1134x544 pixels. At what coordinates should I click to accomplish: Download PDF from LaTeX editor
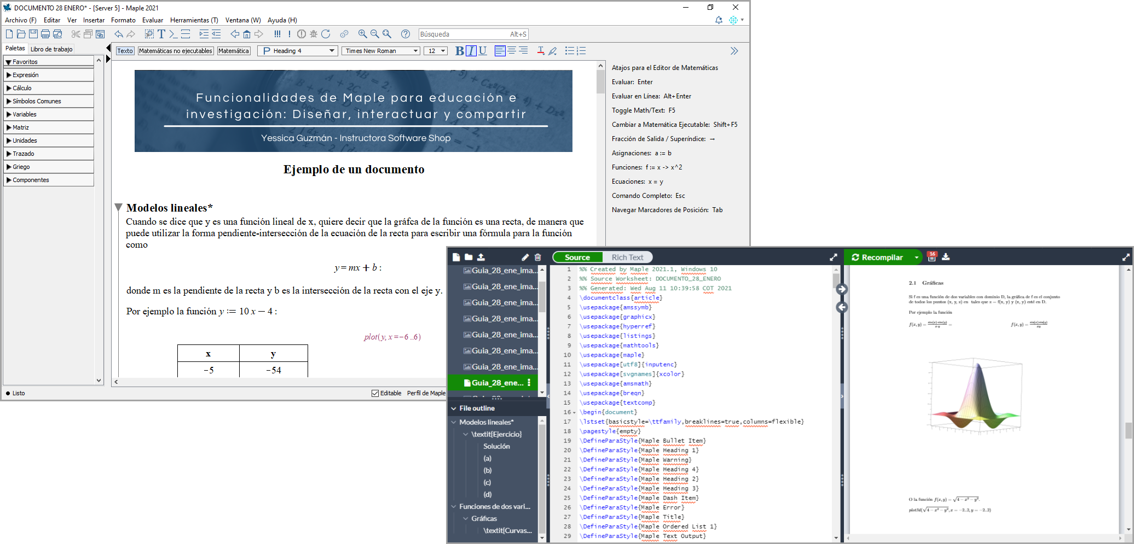946,257
